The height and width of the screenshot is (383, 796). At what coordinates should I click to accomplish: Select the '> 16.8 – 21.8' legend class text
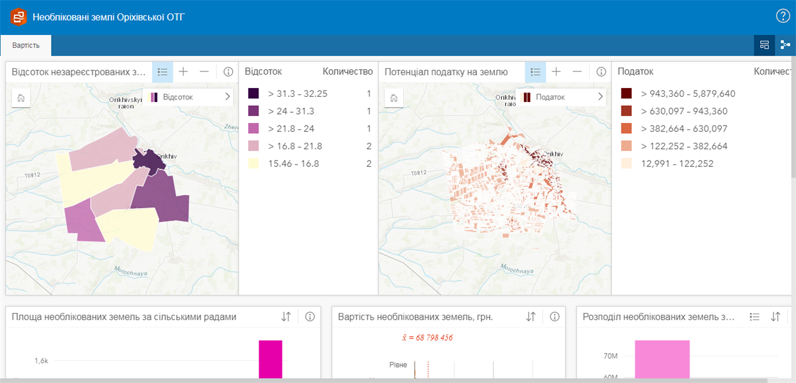295,146
